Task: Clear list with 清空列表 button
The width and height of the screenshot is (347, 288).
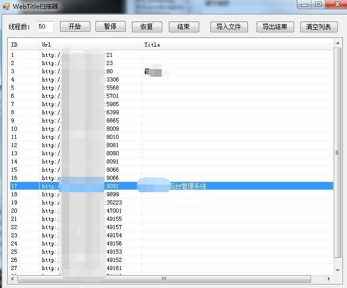Action: coord(319,27)
